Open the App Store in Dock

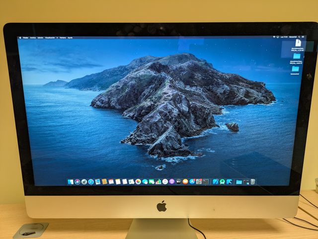[x=192, y=182]
